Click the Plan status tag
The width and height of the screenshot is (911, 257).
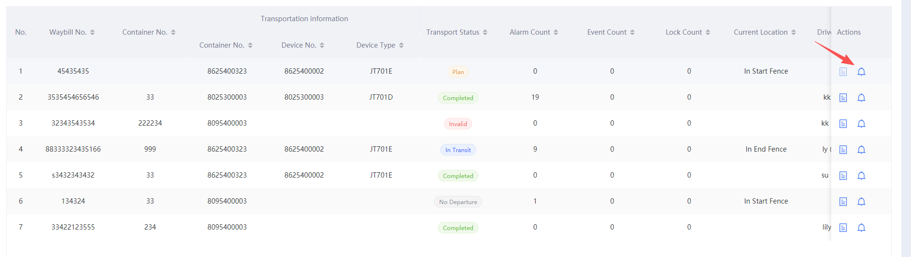point(458,72)
